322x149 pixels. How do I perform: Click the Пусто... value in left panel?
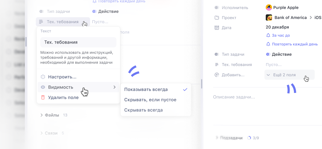click(100, 22)
